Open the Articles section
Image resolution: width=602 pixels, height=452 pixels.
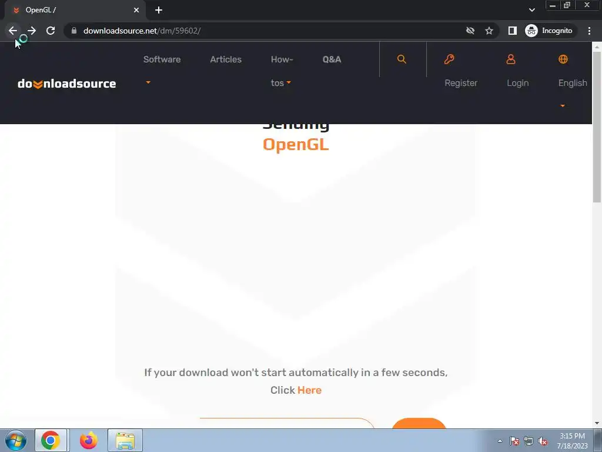pos(226,59)
